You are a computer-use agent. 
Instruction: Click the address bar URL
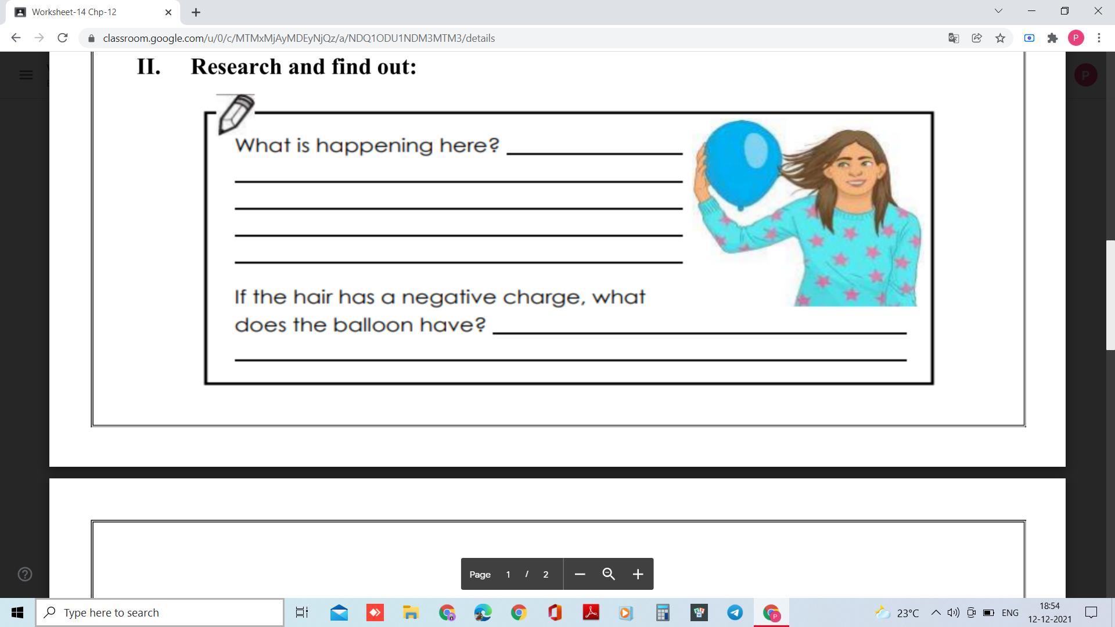[x=298, y=38]
